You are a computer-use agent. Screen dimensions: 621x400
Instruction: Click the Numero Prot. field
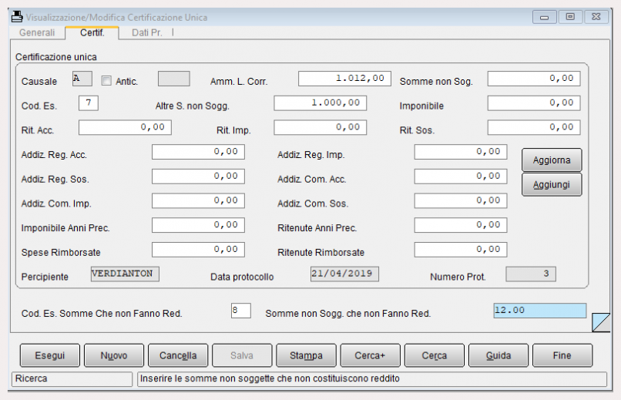[531, 274]
